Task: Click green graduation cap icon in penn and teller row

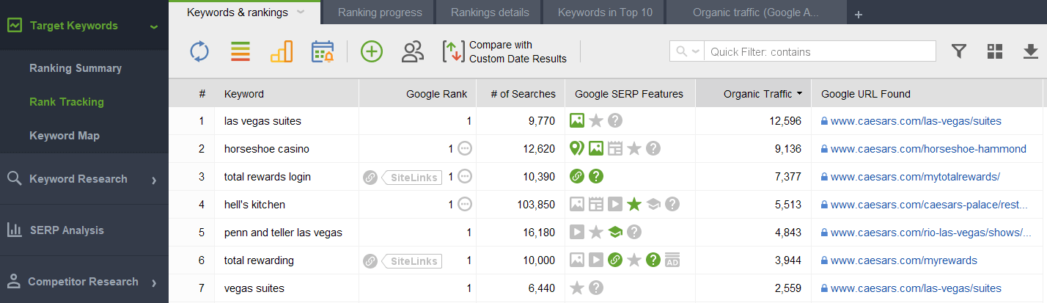Action: pyautogui.click(x=615, y=233)
